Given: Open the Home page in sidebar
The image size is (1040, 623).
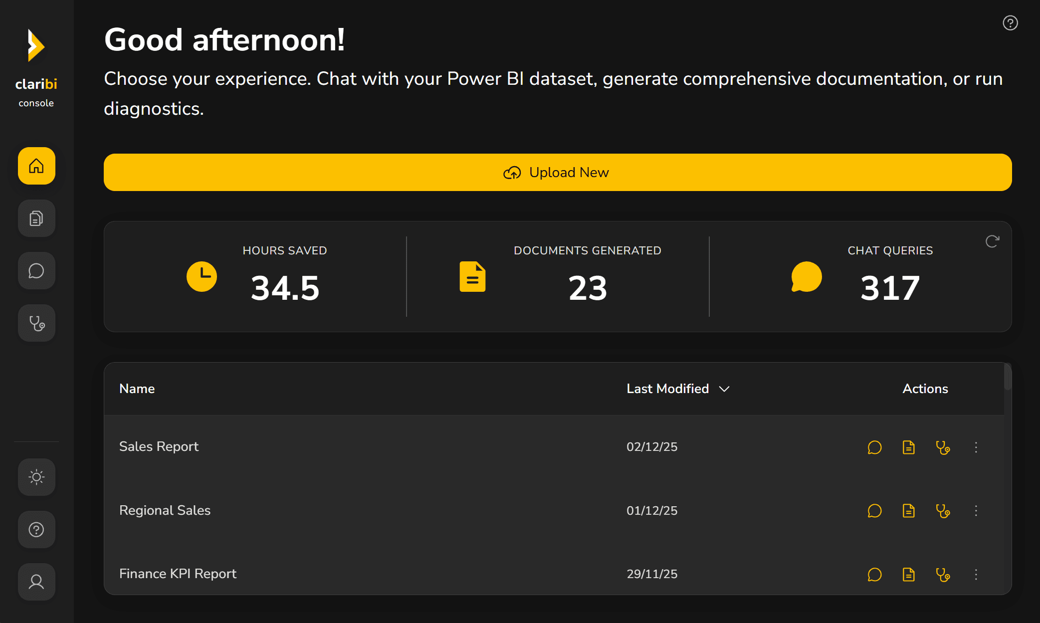Looking at the screenshot, I should click(36, 166).
